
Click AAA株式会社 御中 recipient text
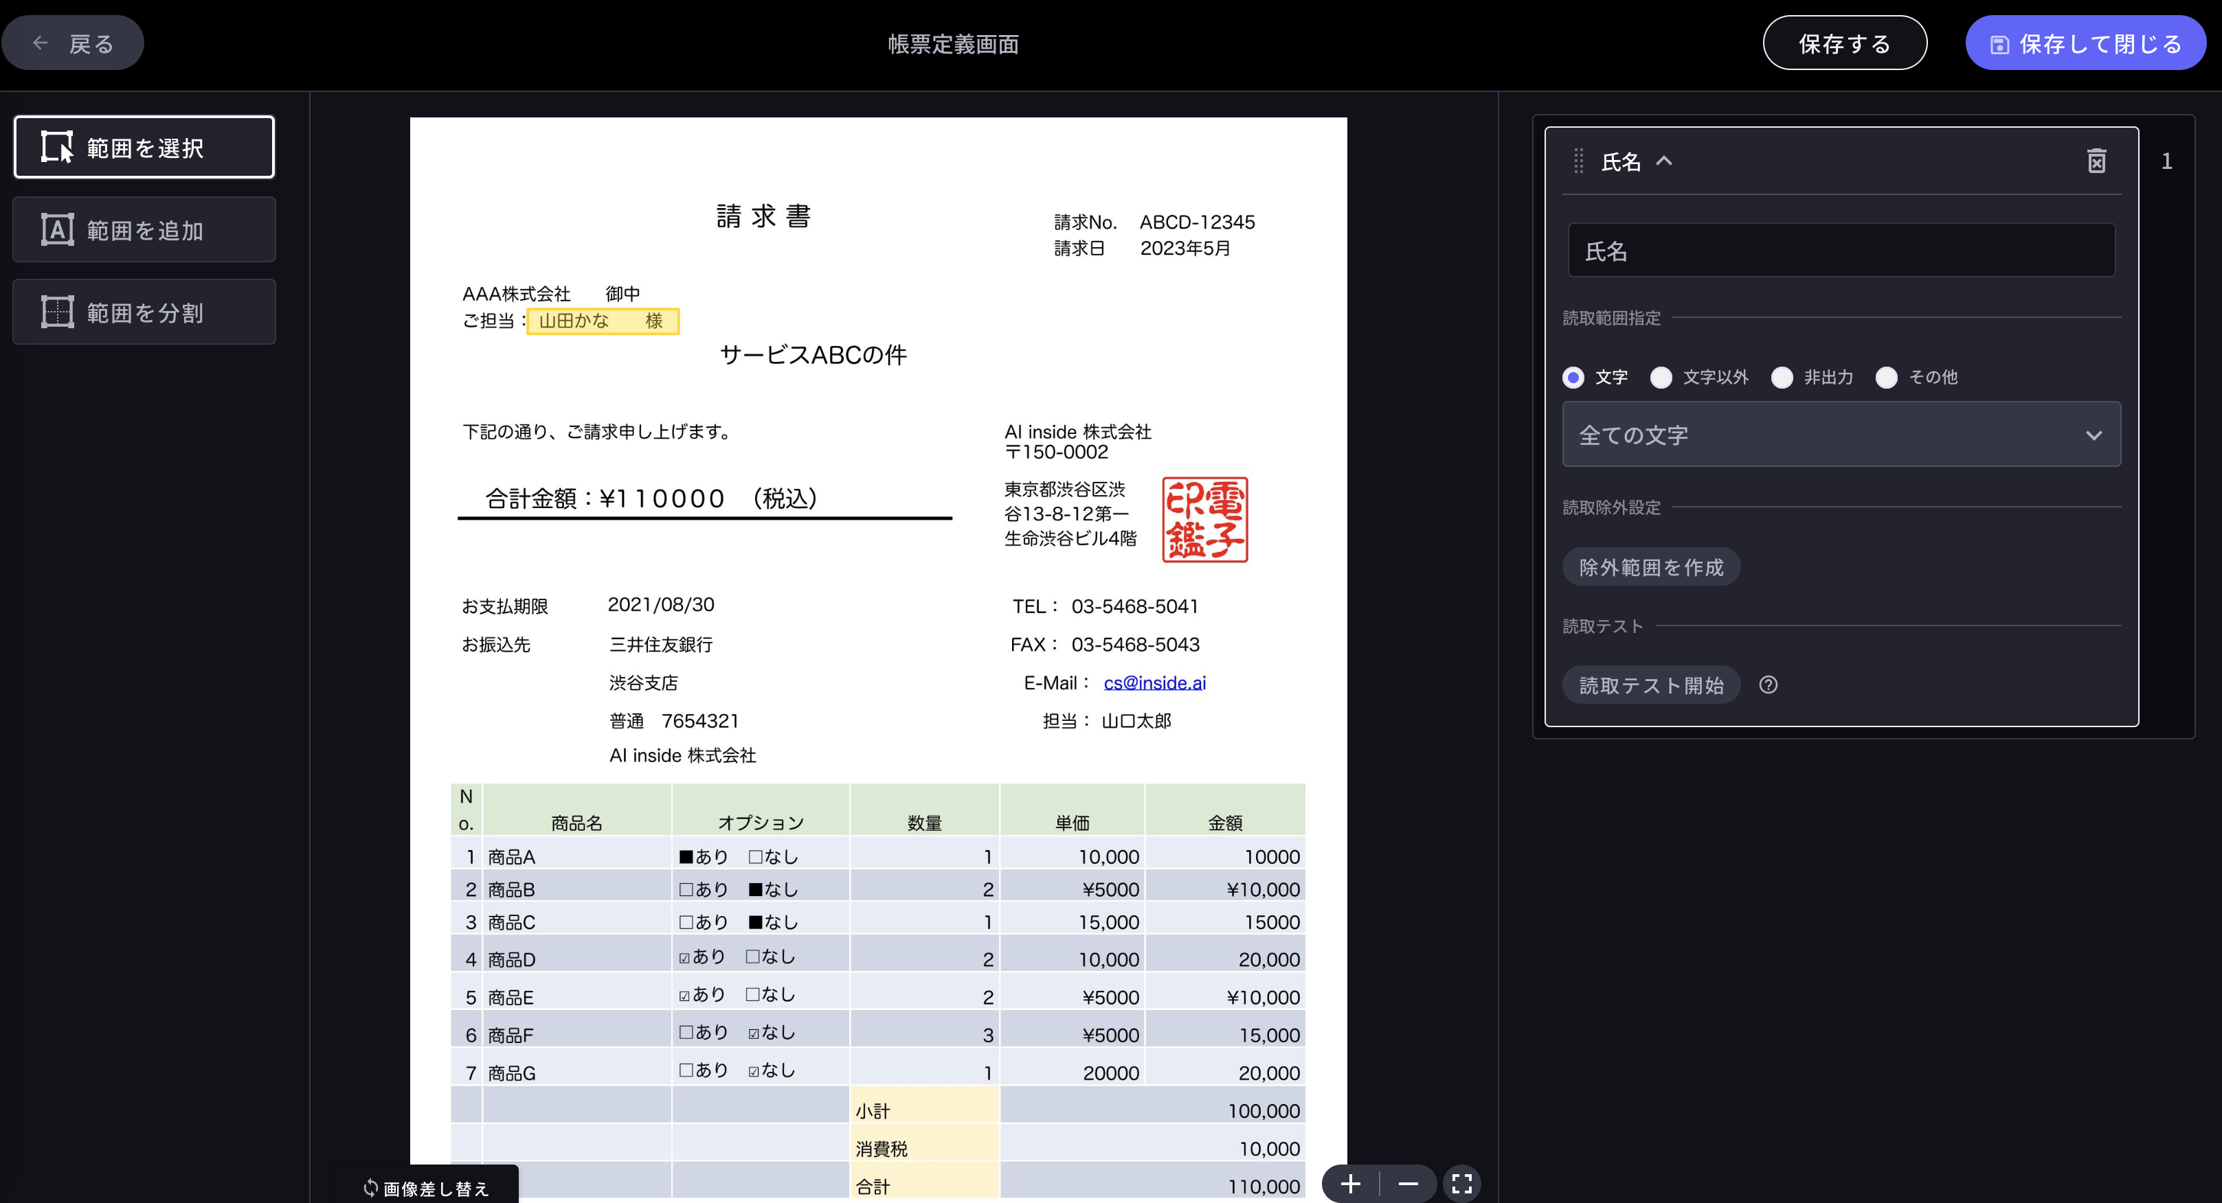click(x=551, y=293)
